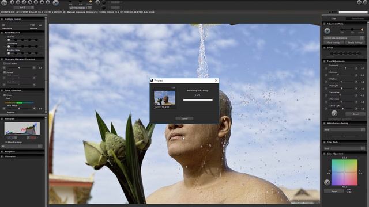
Task: Reset the Contrast slider with its X icon
Action: 356,75
